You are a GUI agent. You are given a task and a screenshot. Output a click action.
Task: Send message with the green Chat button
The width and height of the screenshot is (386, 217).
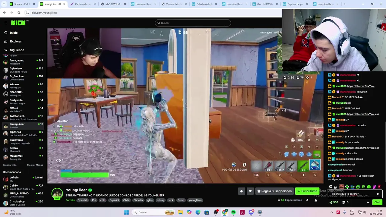tap(377, 202)
